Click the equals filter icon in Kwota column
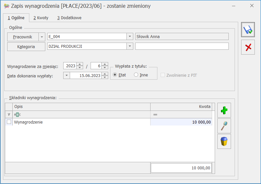261x184 pixels. click(155, 114)
